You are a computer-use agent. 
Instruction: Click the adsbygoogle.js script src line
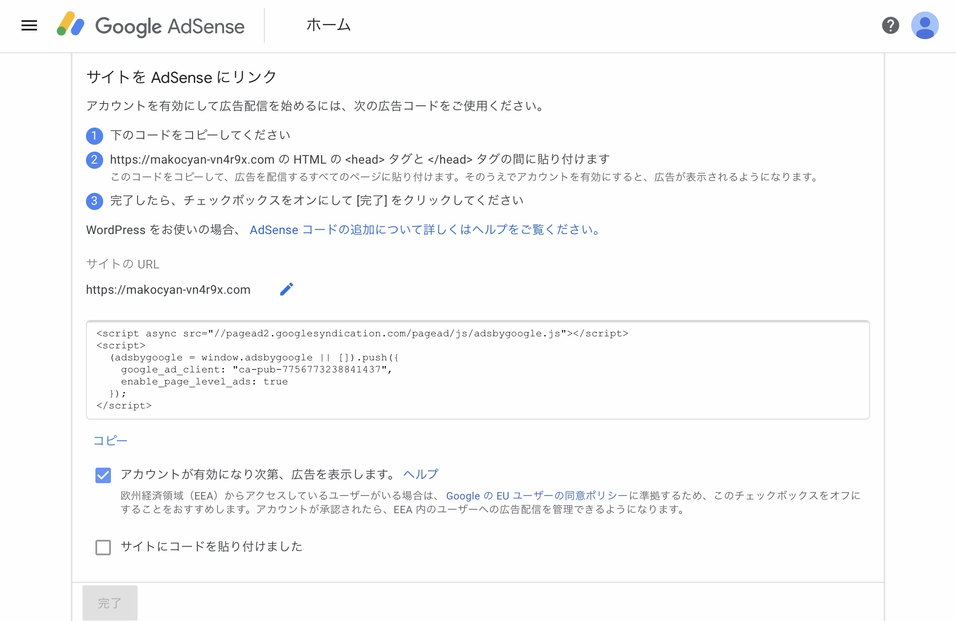[x=362, y=333]
